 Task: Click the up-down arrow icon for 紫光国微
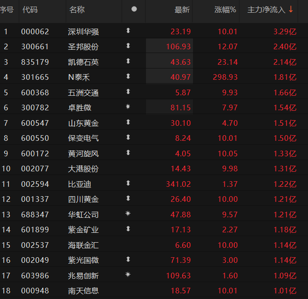tap(128, 260)
